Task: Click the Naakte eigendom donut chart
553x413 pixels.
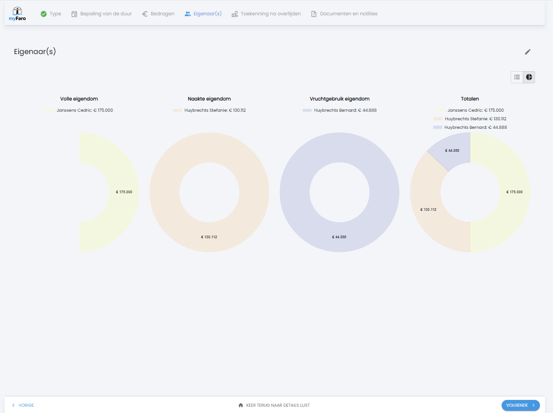Action: pos(209,237)
